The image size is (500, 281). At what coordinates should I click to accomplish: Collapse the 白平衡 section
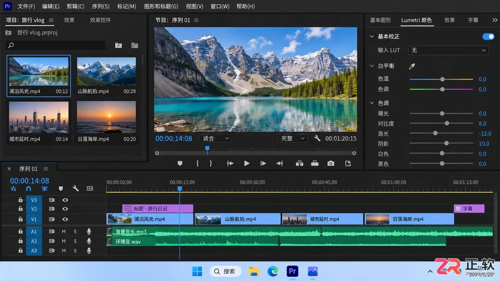[x=372, y=66]
